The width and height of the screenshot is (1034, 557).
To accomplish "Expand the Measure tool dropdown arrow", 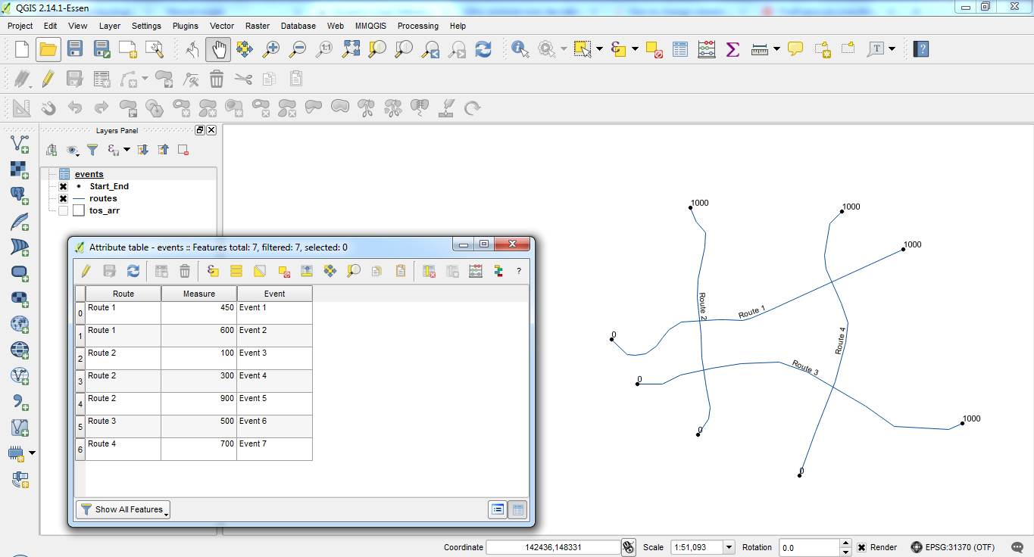I will point(777,49).
